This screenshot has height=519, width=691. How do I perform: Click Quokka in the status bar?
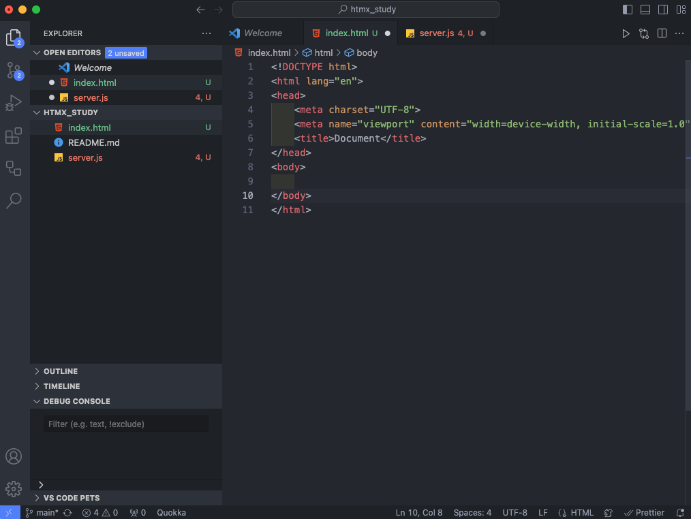click(x=172, y=513)
